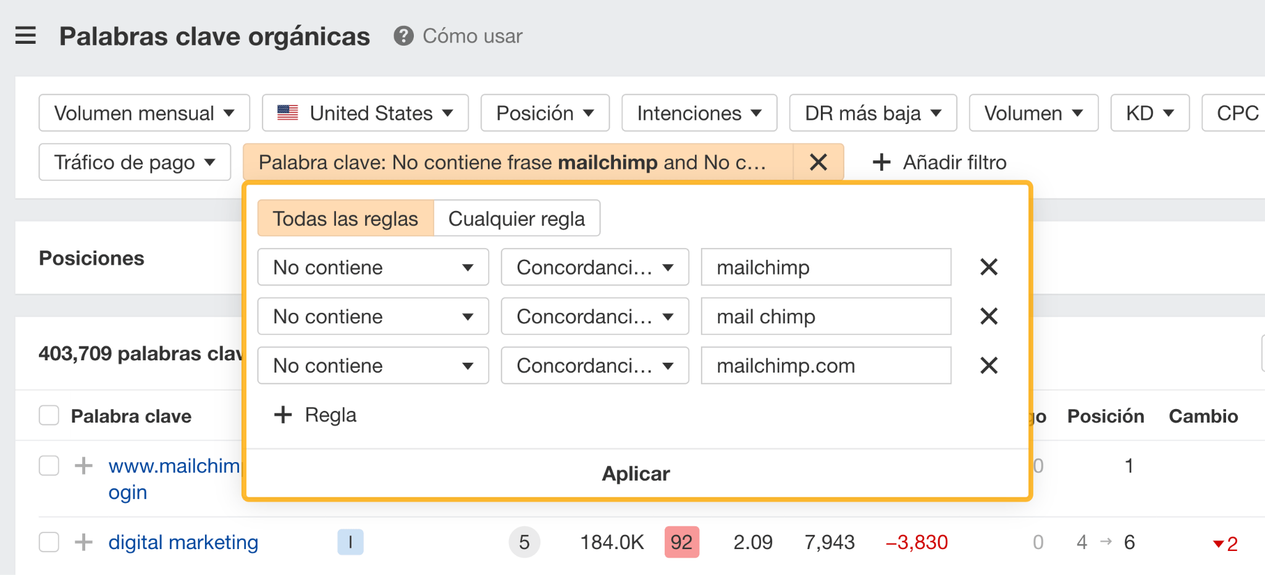Click the 'mailchimp.com' rule text field

[825, 365]
